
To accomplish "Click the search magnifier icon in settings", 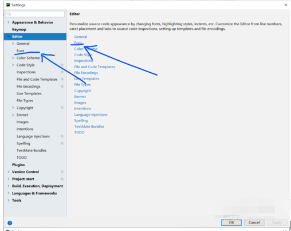I will pos(9,14).
